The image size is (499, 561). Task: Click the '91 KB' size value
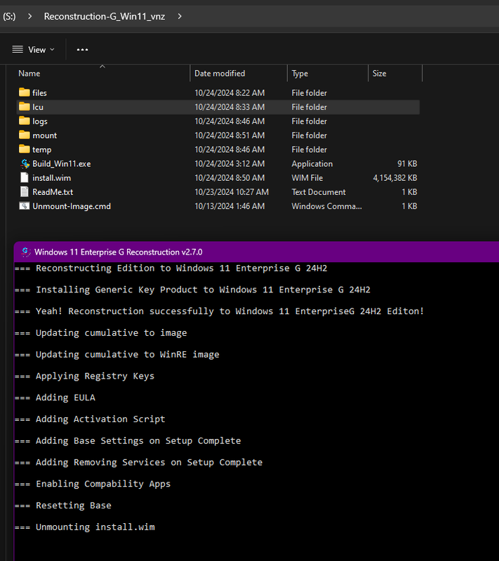click(407, 163)
